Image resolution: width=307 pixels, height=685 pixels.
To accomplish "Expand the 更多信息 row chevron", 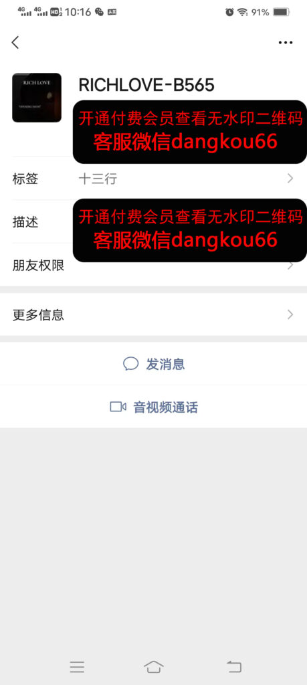I will [290, 314].
